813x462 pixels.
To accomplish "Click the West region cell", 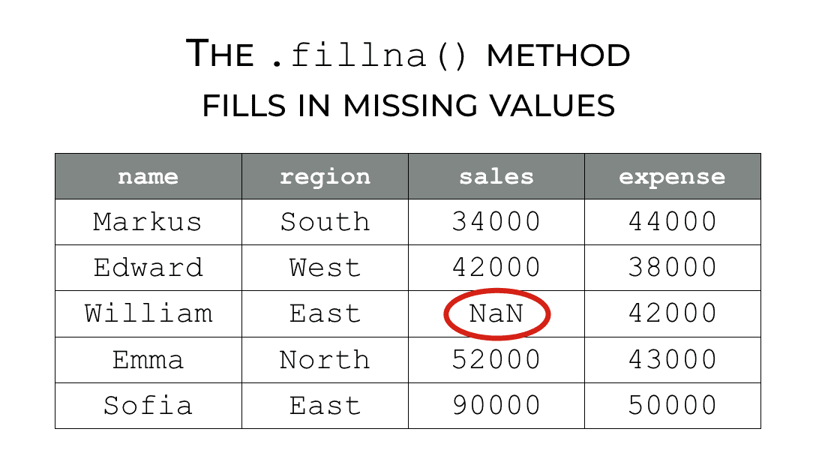I will [x=325, y=268].
